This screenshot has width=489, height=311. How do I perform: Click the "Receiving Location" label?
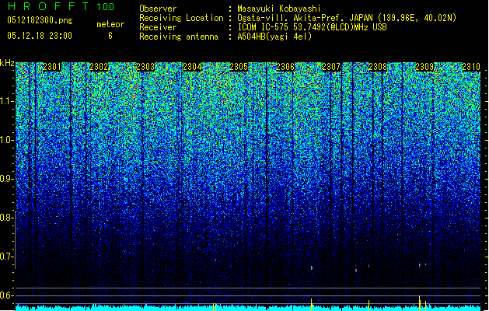point(181,18)
